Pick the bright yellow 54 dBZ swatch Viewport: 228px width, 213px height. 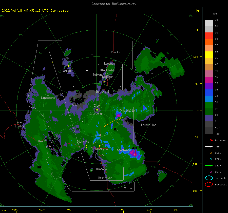[x=209, y=55]
